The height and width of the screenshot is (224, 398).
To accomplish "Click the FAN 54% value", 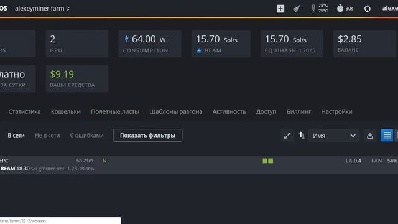I will (384, 161).
